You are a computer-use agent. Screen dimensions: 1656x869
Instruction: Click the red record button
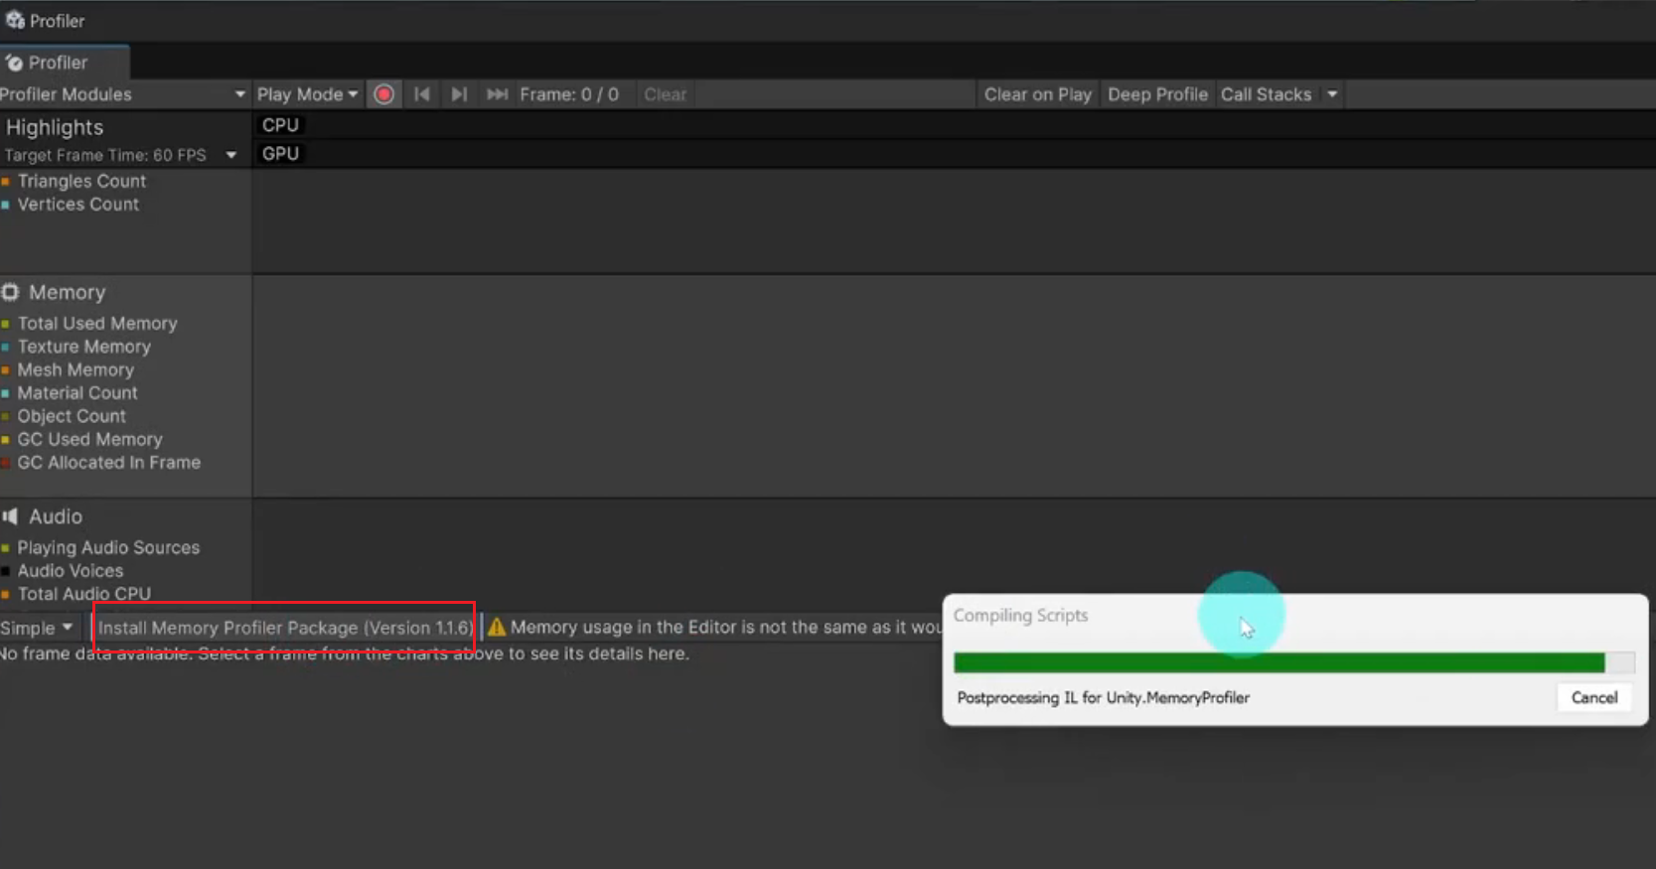[383, 94]
